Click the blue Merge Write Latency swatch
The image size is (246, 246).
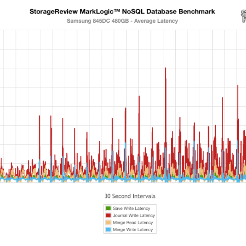[x=108, y=230]
